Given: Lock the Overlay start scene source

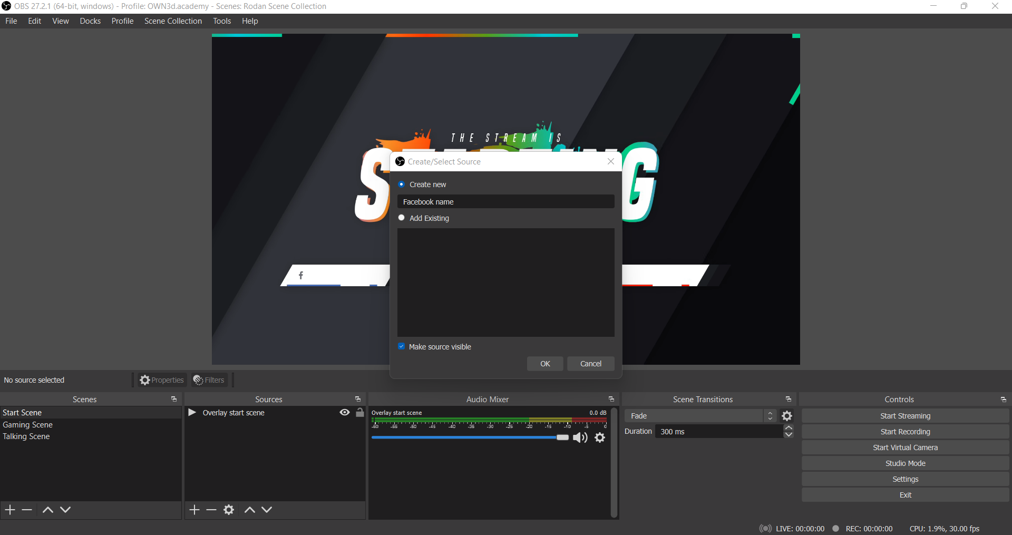Looking at the screenshot, I should 360,413.
